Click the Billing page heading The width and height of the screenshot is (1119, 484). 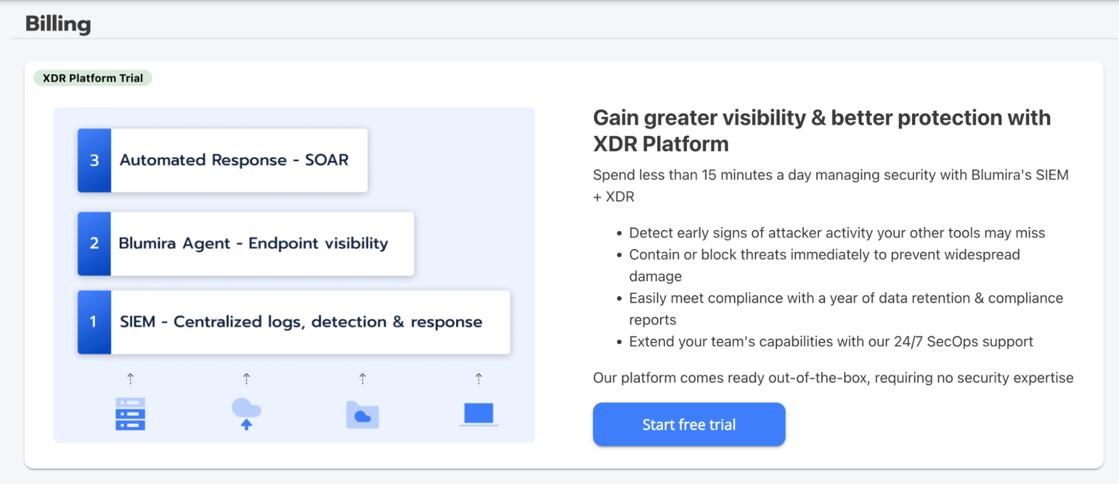(58, 24)
